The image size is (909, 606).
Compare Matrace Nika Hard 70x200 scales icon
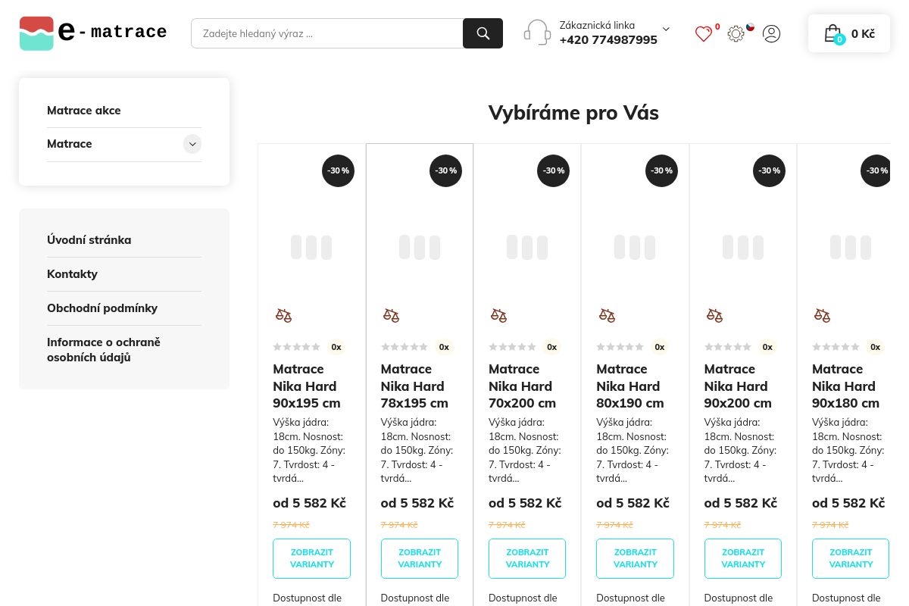pyautogui.click(x=498, y=315)
